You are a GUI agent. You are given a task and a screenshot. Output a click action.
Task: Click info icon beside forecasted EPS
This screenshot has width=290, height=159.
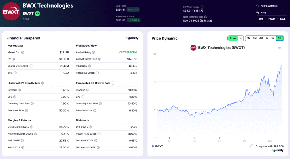(x=83, y=97)
